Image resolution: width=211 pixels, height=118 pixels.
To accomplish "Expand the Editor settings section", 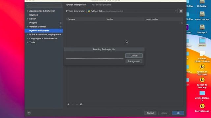I will click(x=27, y=19).
